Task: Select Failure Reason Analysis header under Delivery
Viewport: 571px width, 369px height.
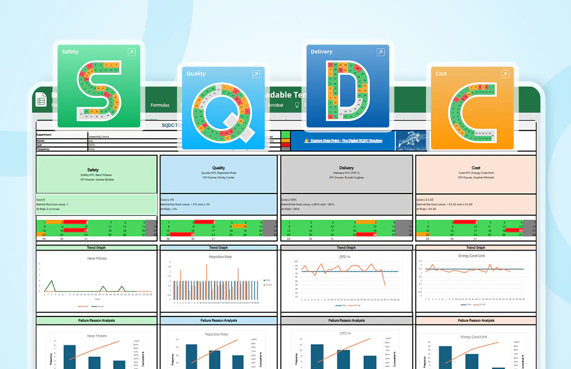Action: point(346,320)
